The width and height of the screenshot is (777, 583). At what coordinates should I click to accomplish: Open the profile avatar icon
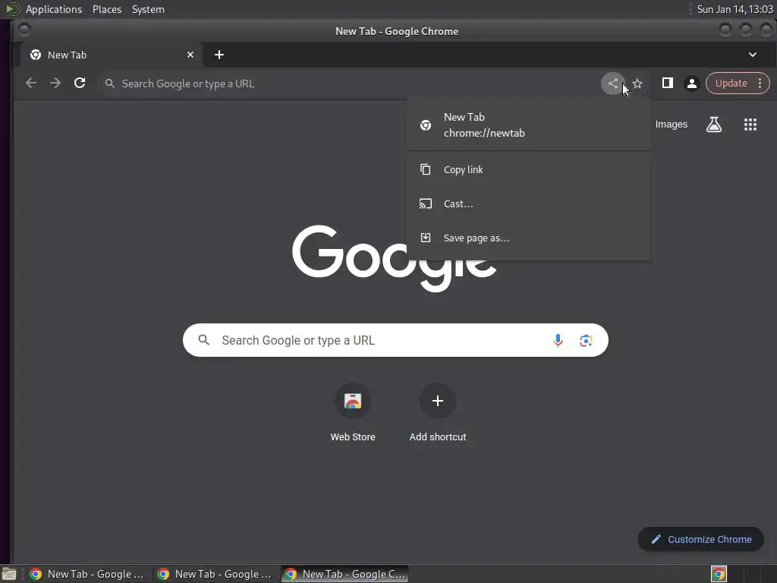tap(692, 84)
